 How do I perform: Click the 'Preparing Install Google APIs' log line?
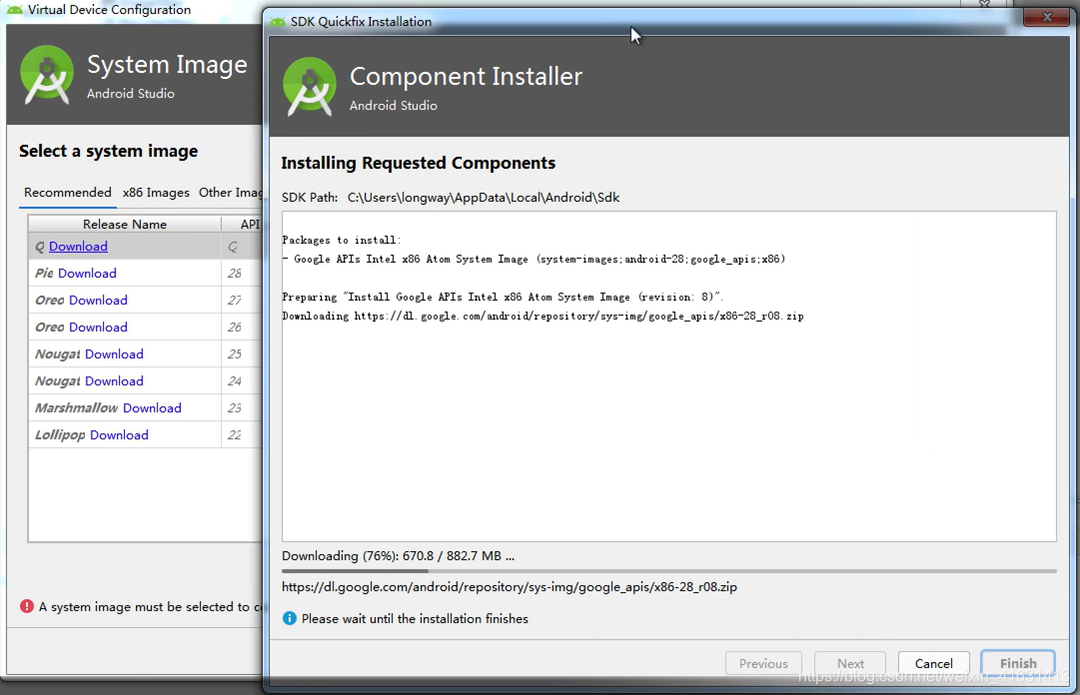pyautogui.click(x=503, y=297)
